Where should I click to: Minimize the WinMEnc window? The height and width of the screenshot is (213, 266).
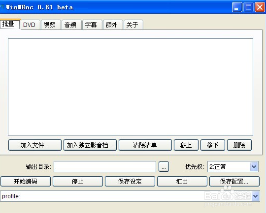coord(237,7)
